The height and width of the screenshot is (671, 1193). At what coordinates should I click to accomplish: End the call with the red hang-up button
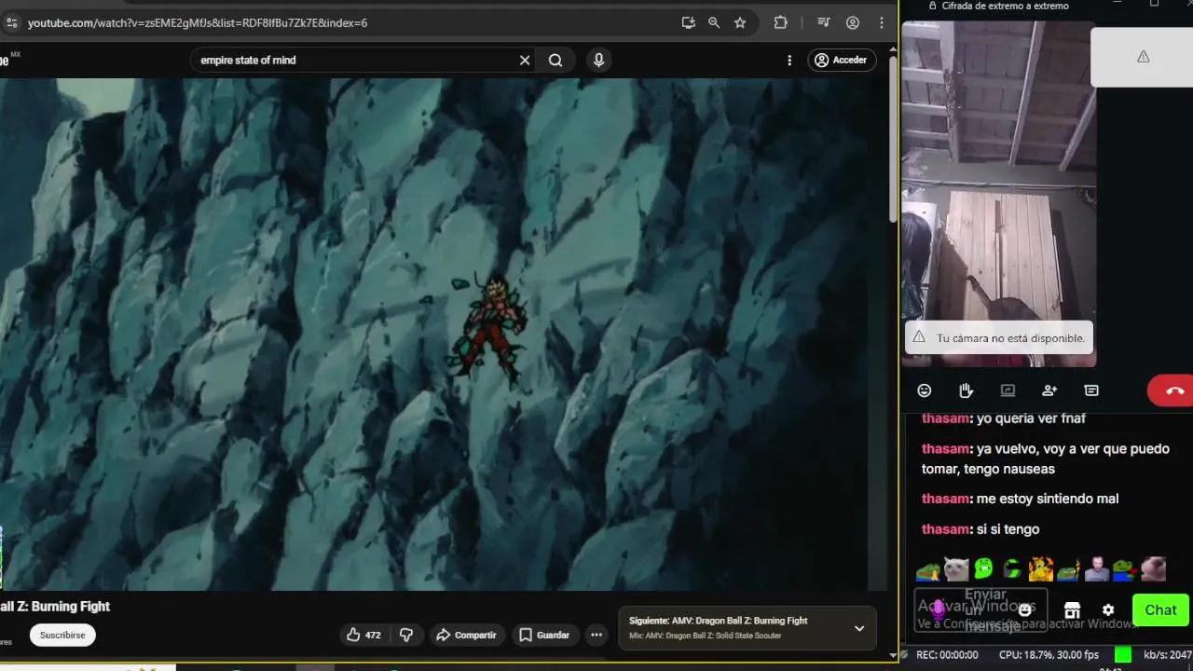click(x=1173, y=390)
